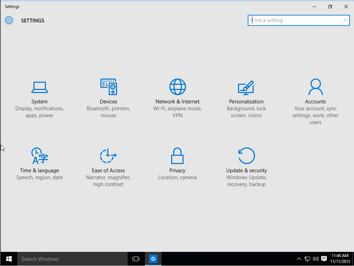Open the System laptop icon

40,87
